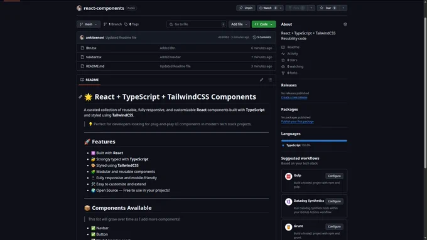427x240 pixels.
Task: Edit README with pencil icon
Action: coord(261,80)
